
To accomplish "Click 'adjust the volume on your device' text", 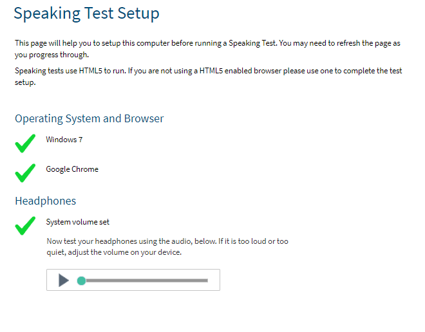I will tap(124, 252).
